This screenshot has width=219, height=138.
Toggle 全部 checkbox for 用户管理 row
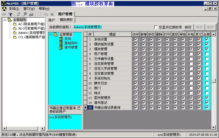click(207, 54)
